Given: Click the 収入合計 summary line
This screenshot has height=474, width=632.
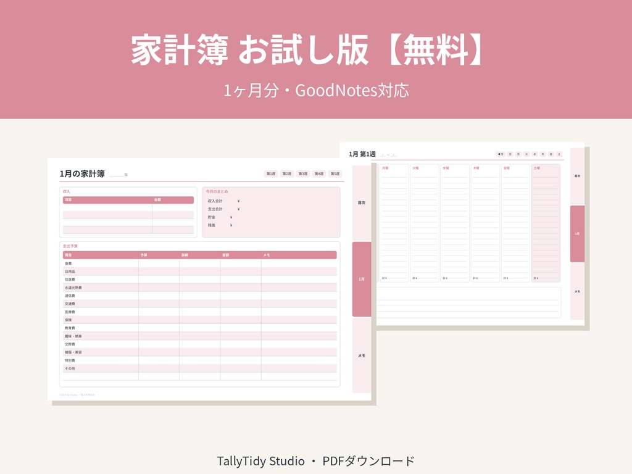Looking at the screenshot, I should (x=223, y=201).
